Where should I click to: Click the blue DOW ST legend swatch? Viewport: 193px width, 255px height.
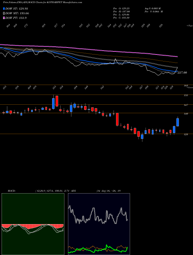coord(4,8)
